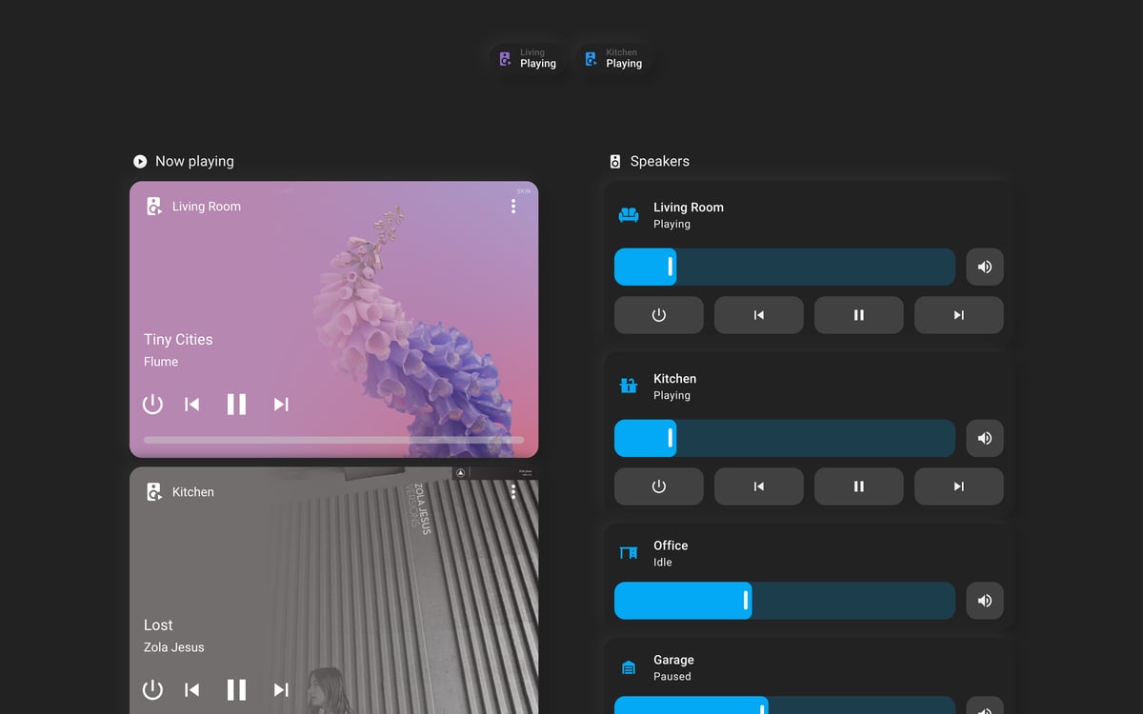The width and height of the screenshot is (1143, 714).
Task: Adjust the Office volume slider
Action: coord(785,601)
